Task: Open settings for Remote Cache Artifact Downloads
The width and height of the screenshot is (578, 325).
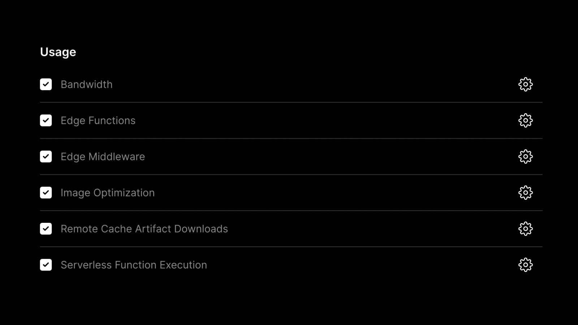Action: 526,229
